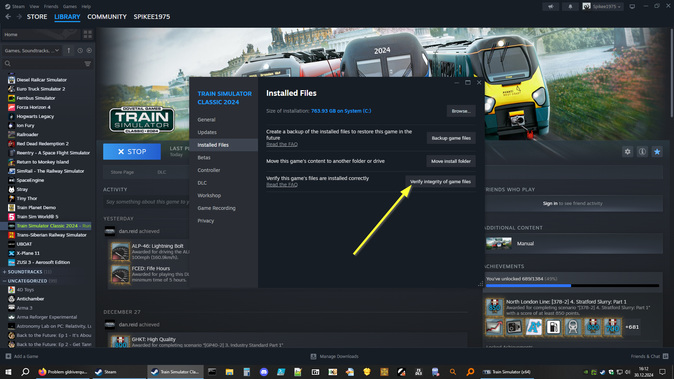Toggle the sort order arrow
This screenshot has height=379, width=674.
pos(69,51)
